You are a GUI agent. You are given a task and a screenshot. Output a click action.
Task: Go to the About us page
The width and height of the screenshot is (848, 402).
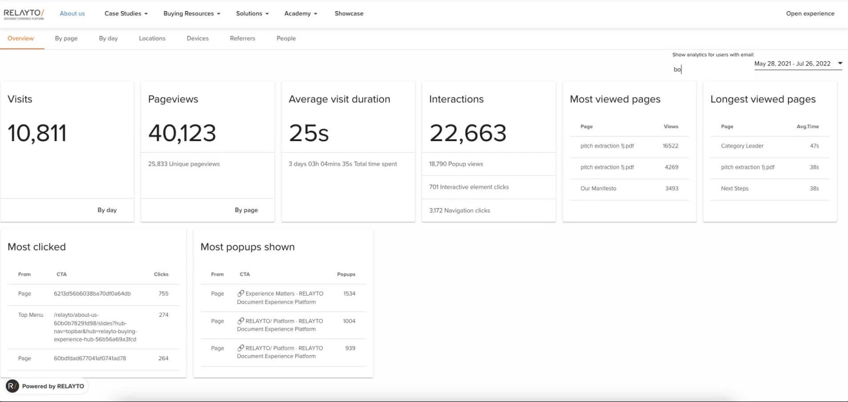point(72,14)
